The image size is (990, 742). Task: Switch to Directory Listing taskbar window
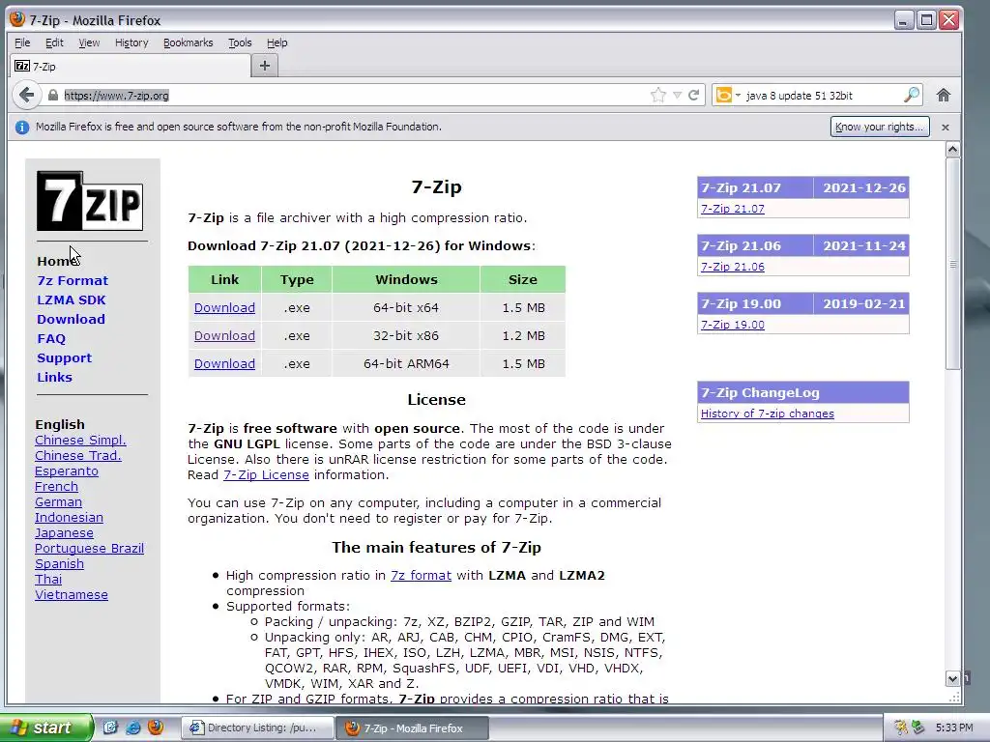(x=257, y=728)
